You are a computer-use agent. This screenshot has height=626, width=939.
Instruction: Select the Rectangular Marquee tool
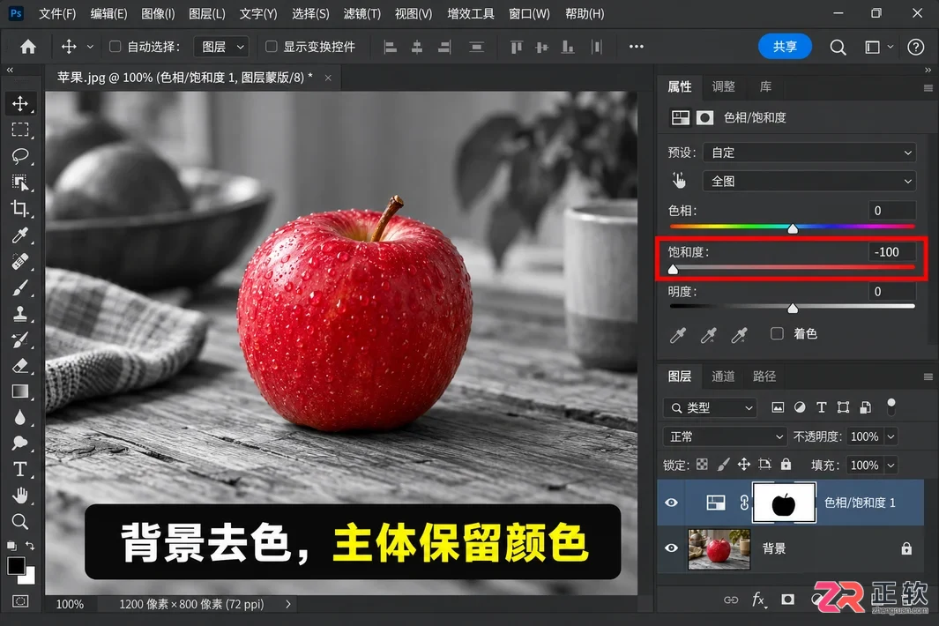(20, 130)
